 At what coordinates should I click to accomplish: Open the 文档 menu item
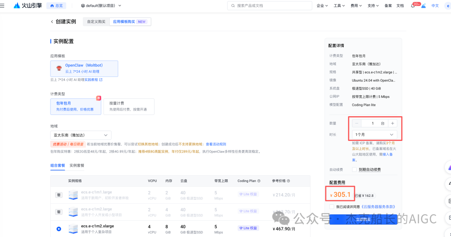coord(400,6)
